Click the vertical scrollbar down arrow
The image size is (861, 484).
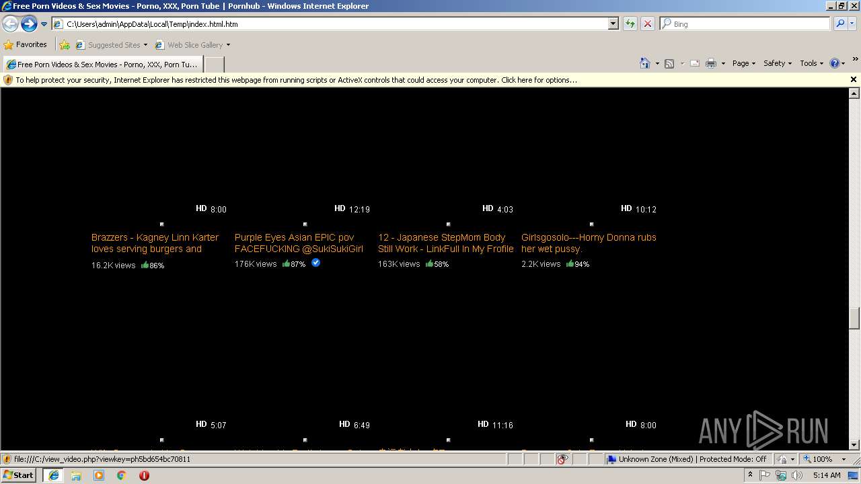[854, 444]
